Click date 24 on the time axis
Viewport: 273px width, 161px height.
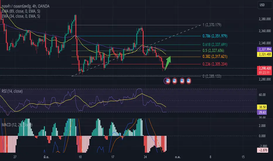[x=145, y=157]
